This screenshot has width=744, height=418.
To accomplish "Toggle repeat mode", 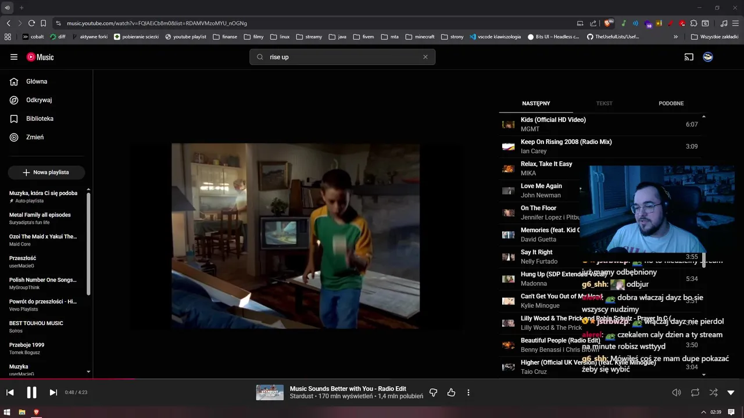I will pos(695,392).
